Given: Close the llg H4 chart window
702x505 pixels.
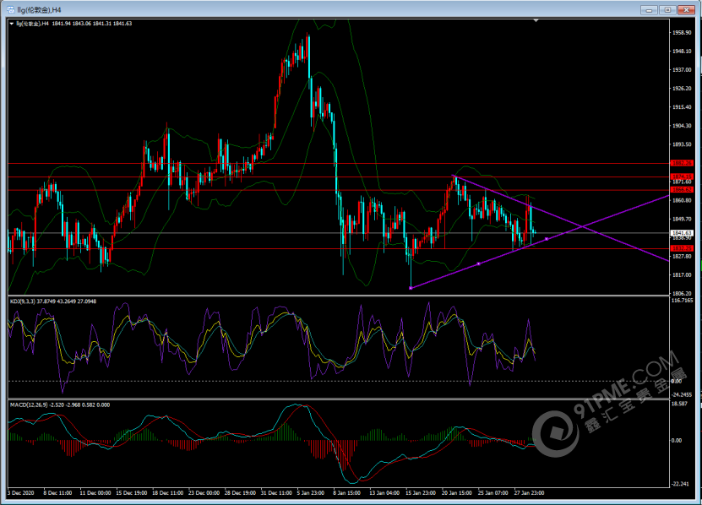Looking at the screenshot, I should [x=686, y=9].
